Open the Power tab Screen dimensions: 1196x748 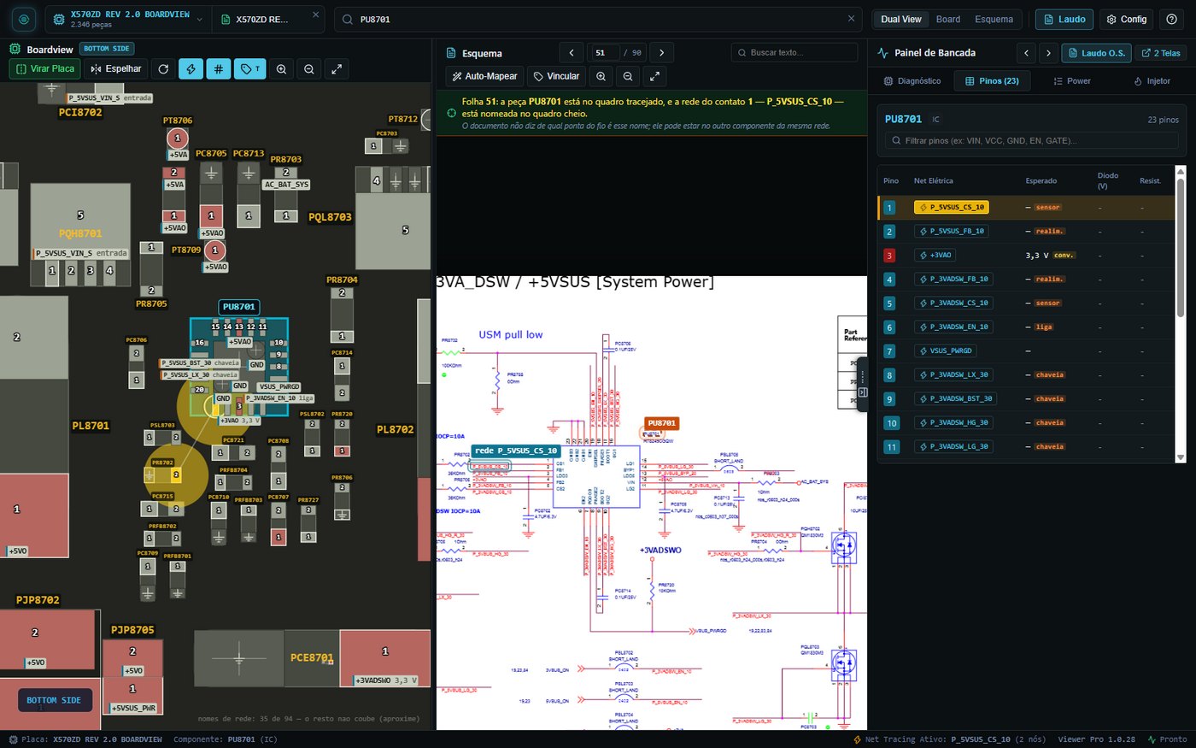coord(1072,81)
